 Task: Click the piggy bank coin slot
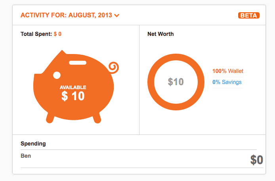click(78, 63)
